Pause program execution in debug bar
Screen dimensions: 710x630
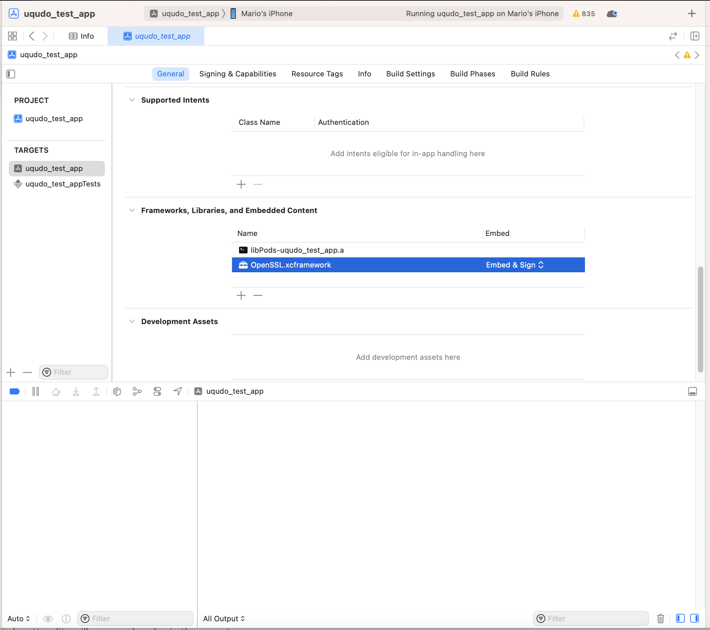pyautogui.click(x=35, y=391)
